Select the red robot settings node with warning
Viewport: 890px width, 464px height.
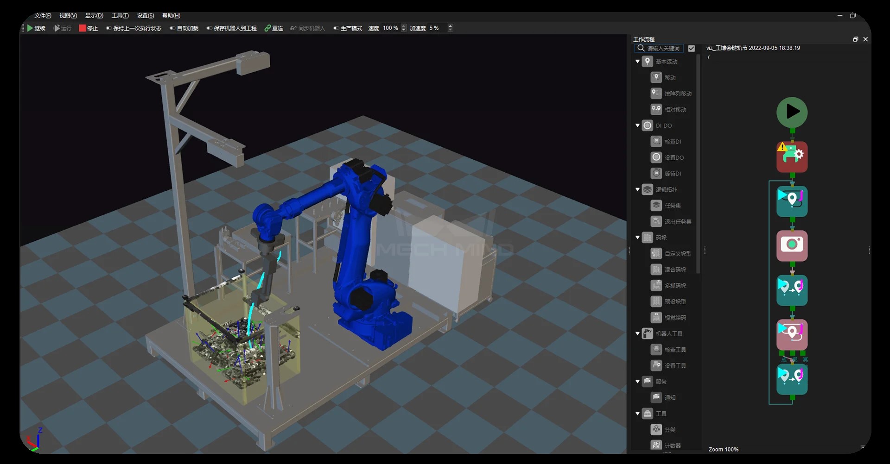(x=792, y=157)
